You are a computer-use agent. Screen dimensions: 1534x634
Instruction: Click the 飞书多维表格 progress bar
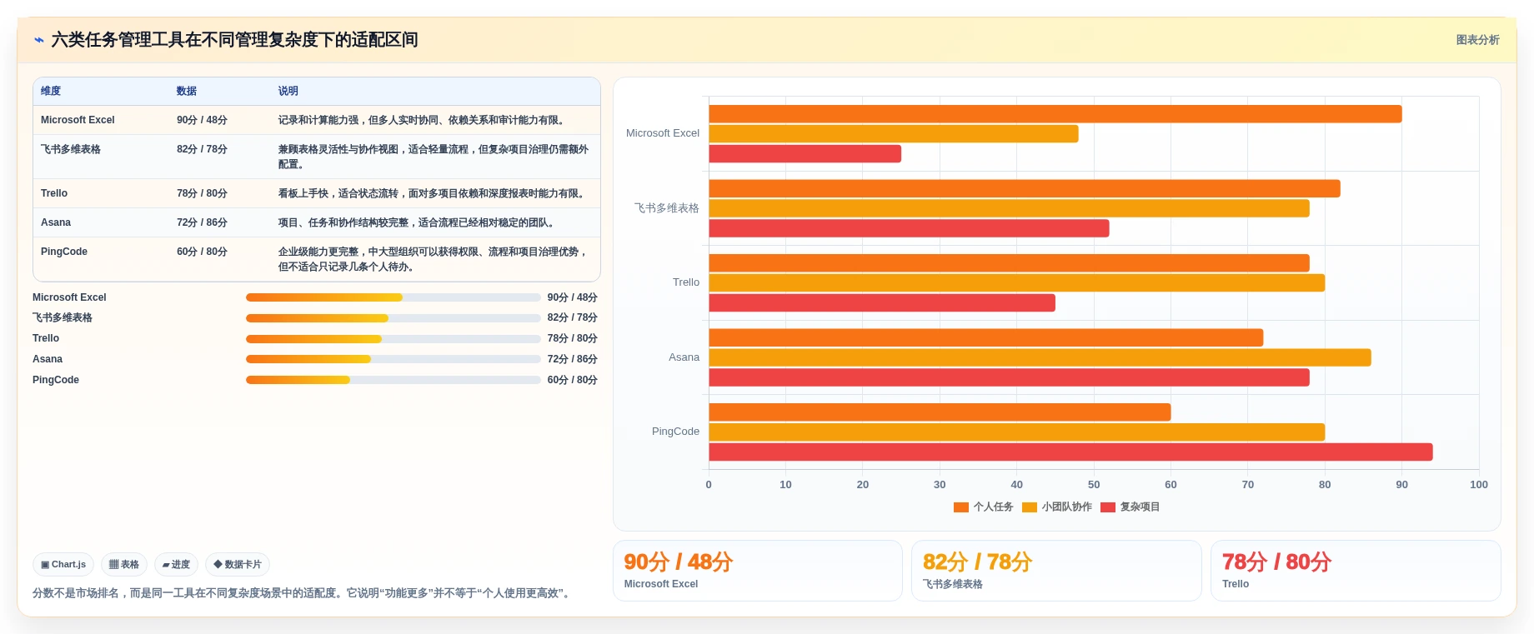(394, 318)
